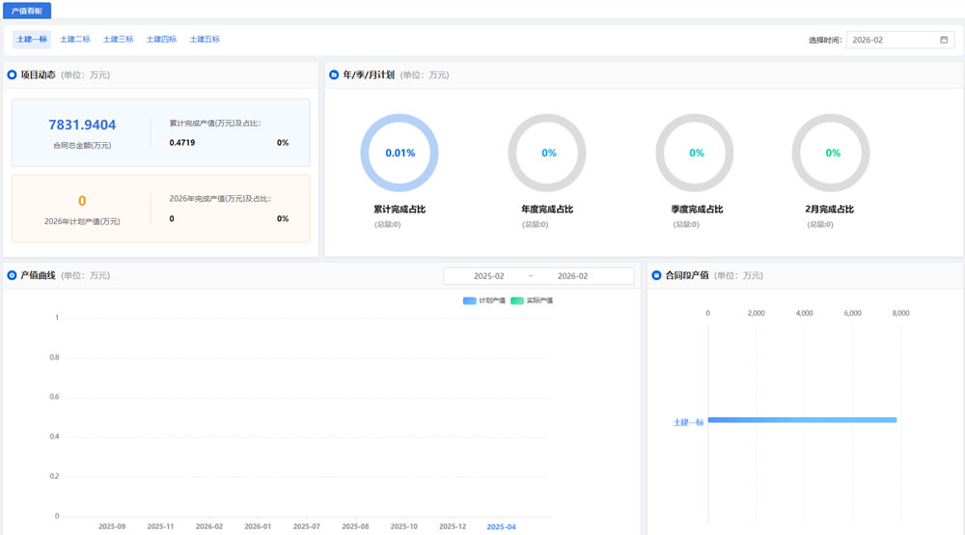Click the 年度完成占比 donut chart
Image resolution: width=965 pixels, height=535 pixels.
pos(548,153)
